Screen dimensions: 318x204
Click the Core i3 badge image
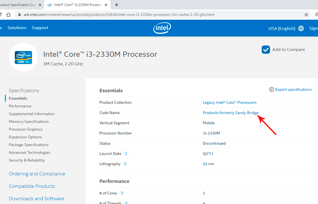click(23, 57)
